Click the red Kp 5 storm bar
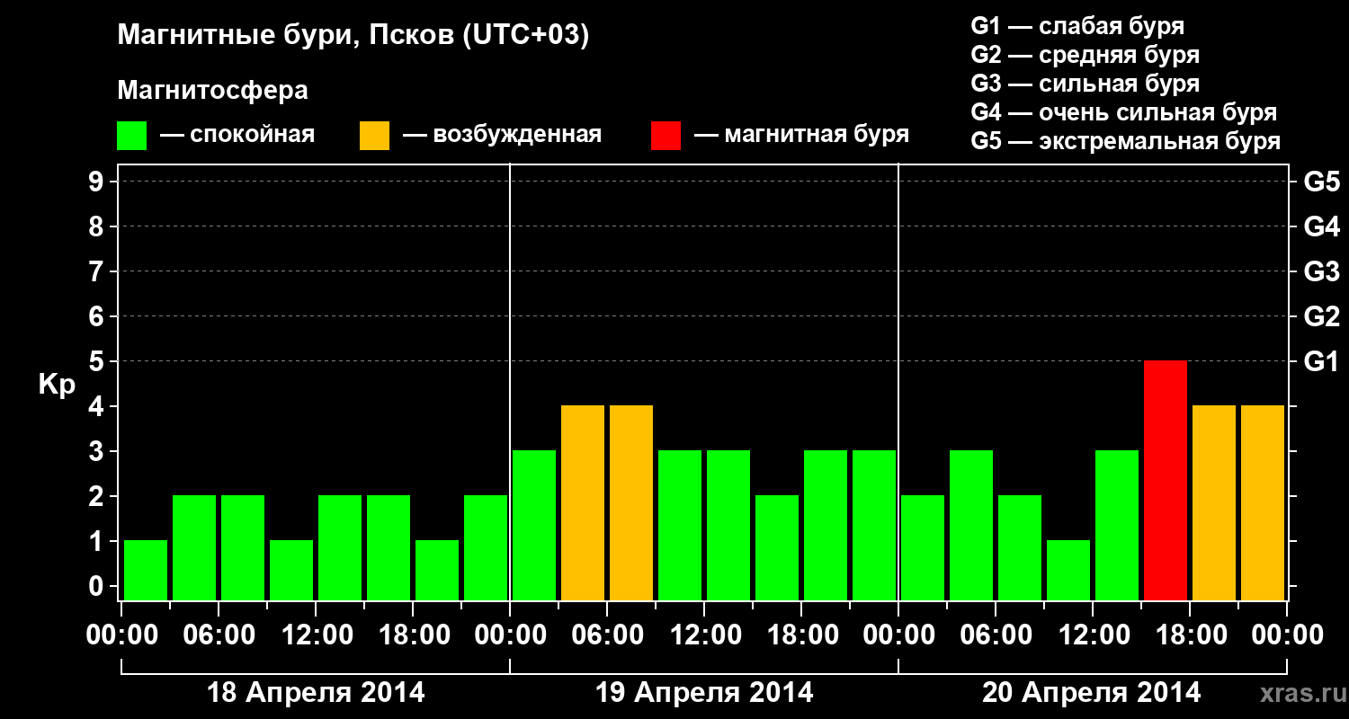 [1166, 480]
